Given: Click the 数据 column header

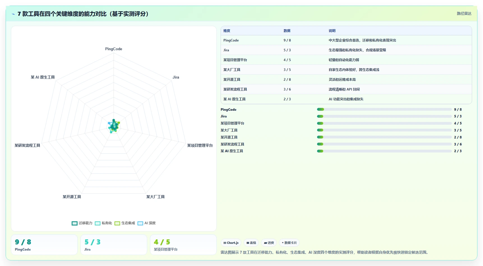Looking at the screenshot, I should 287,31.
